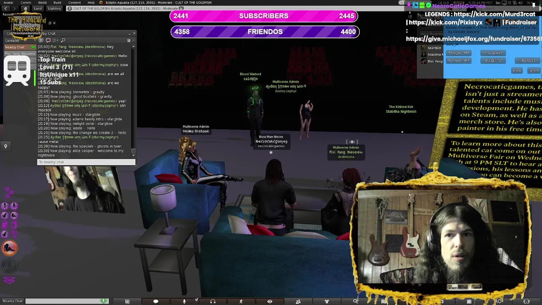542x305 pixels.
Task: Open the Avatar menu
Action: click(8, 3)
